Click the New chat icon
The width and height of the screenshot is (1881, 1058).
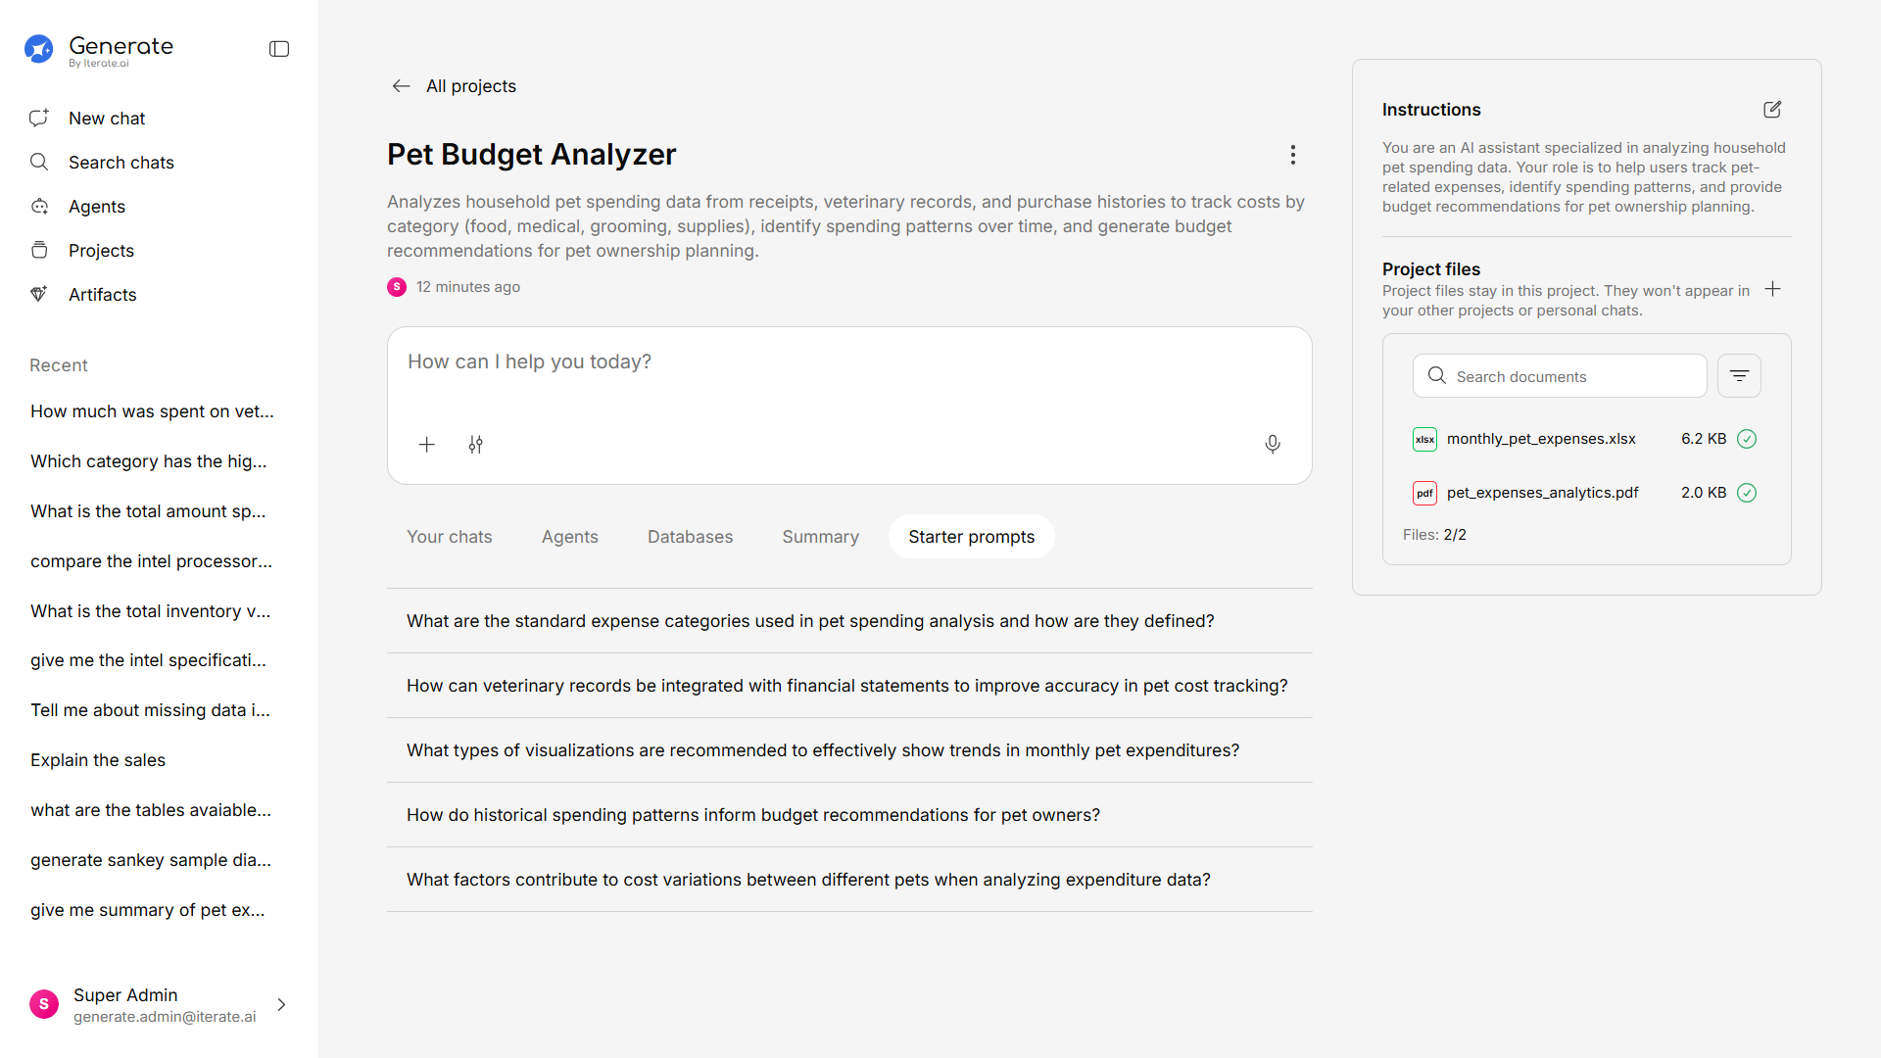[39, 118]
